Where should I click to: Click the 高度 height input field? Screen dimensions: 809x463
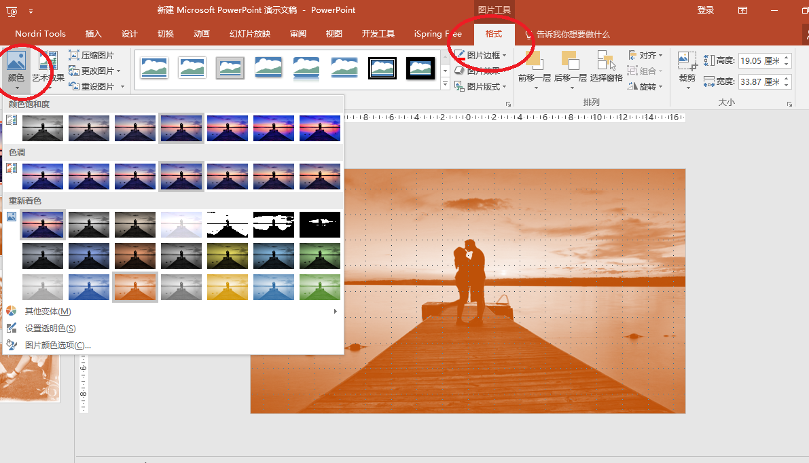click(760, 60)
